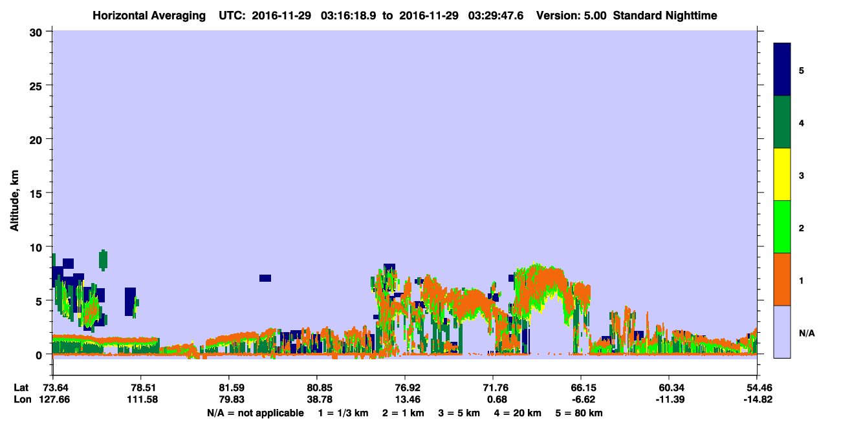The height and width of the screenshot is (431, 841).
Task: Click the 25 tick on altitude axis
Action: (38, 85)
